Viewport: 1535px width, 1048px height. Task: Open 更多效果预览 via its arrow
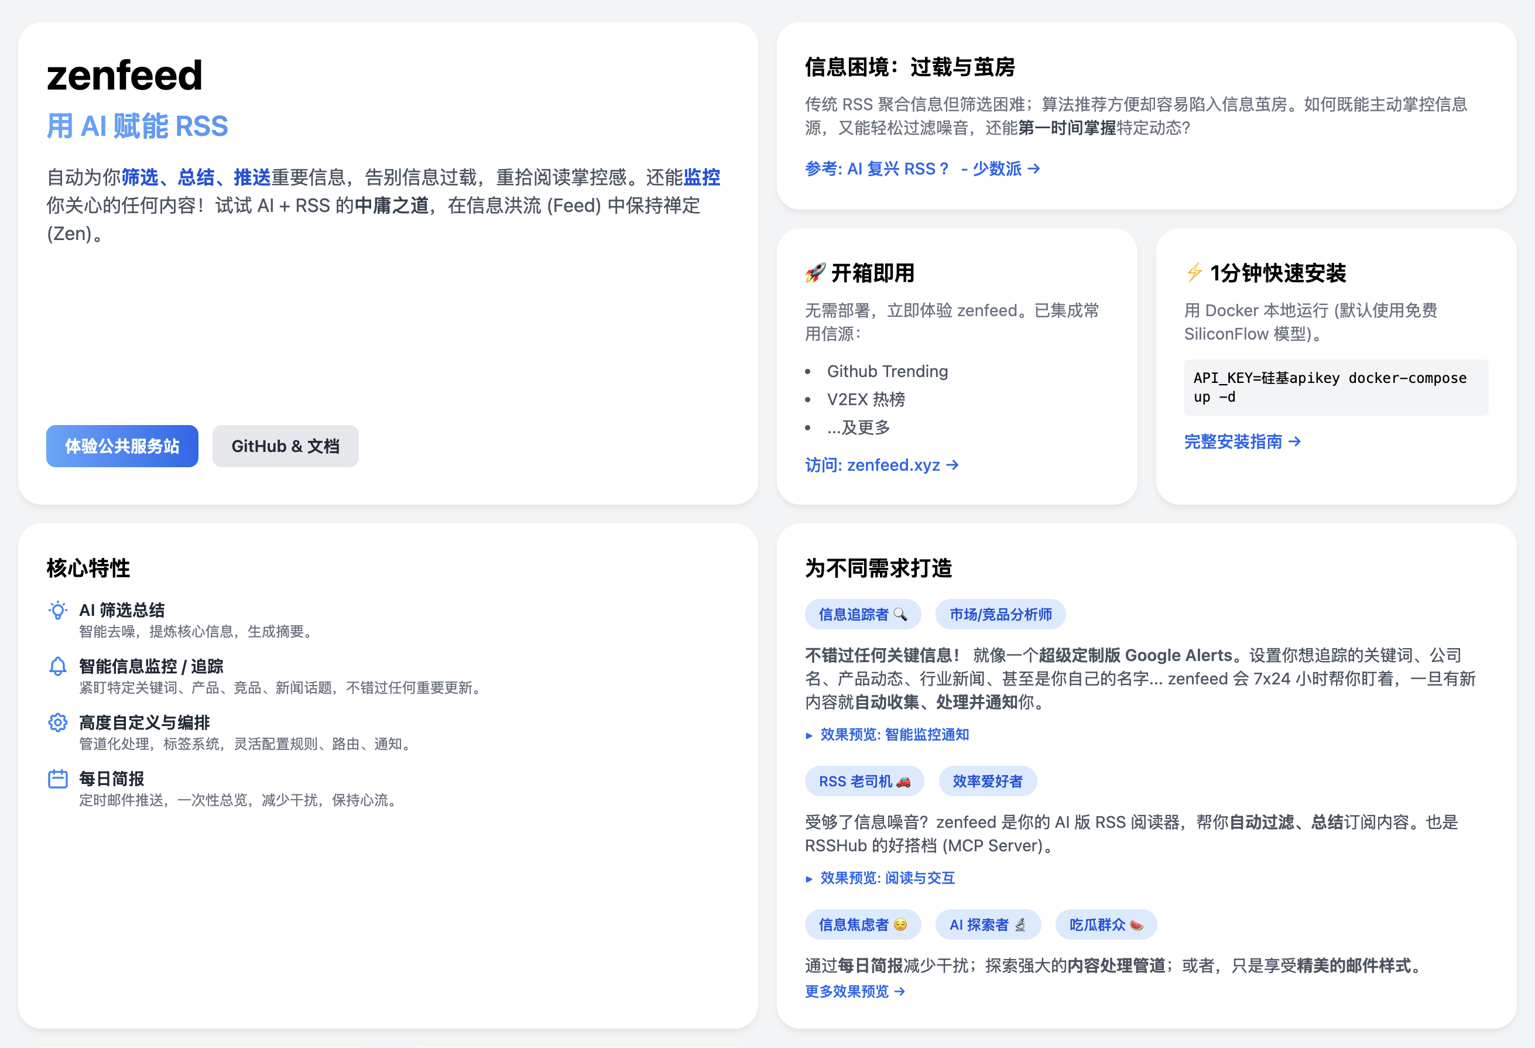[855, 991]
